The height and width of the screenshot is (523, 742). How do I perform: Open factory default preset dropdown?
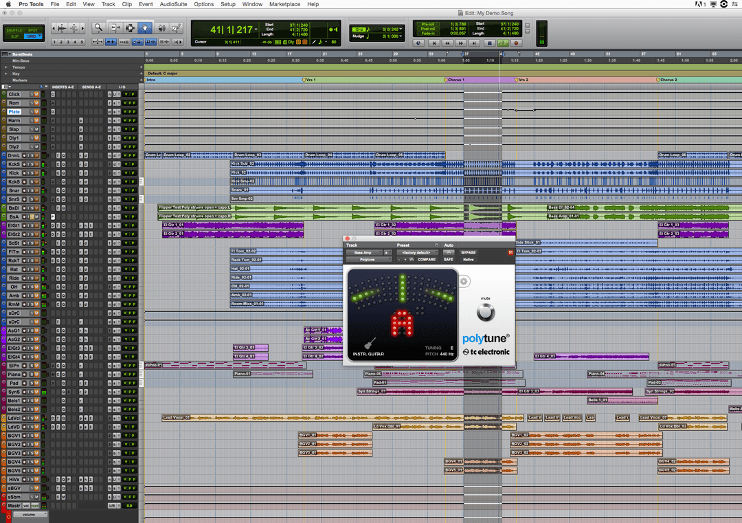click(418, 253)
